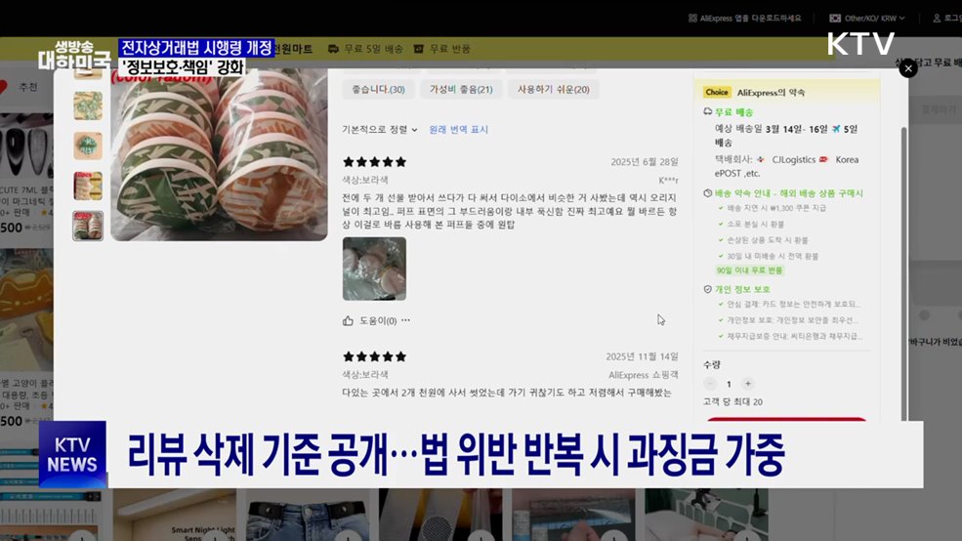Open the more options dots beside 도움이(0)
962x541 pixels.
click(x=405, y=320)
